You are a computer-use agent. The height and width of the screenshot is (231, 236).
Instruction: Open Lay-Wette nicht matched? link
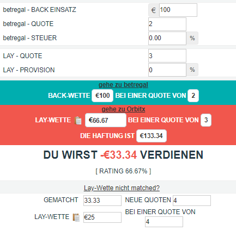click(122, 188)
